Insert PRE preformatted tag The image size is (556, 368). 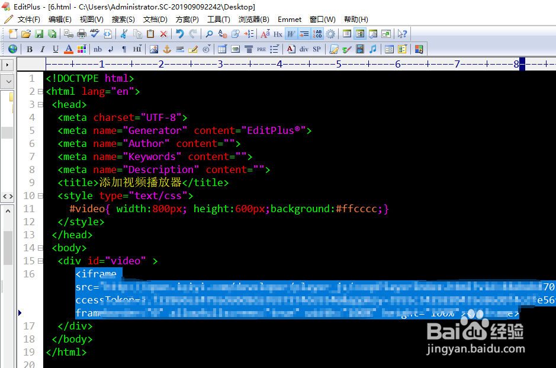[261, 49]
